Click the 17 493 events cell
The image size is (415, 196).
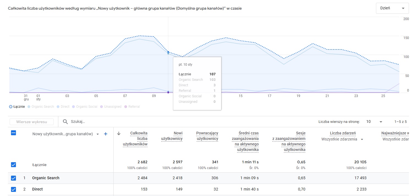pos(361,178)
